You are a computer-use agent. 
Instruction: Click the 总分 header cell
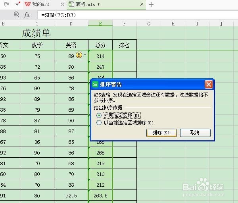(x=100, y=45)
